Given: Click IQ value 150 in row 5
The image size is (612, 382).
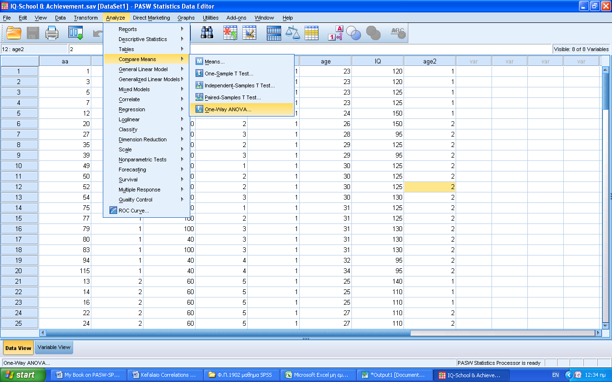Looking at the screenshot, I should click(378, 113).
